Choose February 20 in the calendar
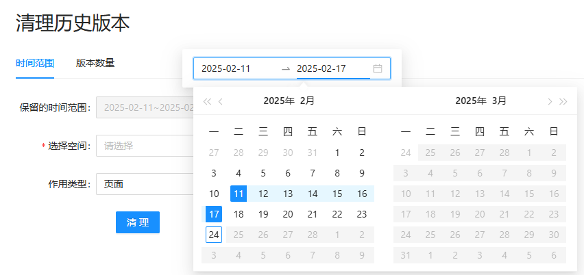This screenshot has width=584, height=275. click(288, 214)
